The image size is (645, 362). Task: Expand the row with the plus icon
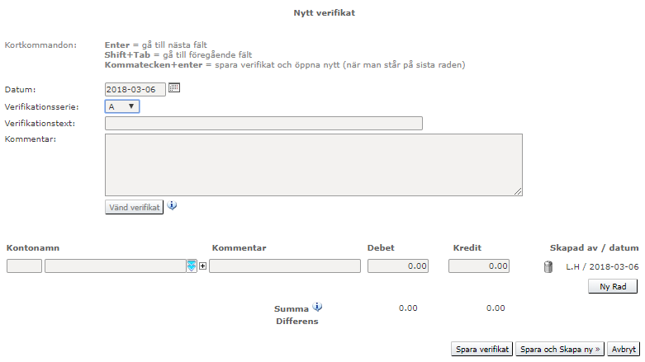(202, 266)
